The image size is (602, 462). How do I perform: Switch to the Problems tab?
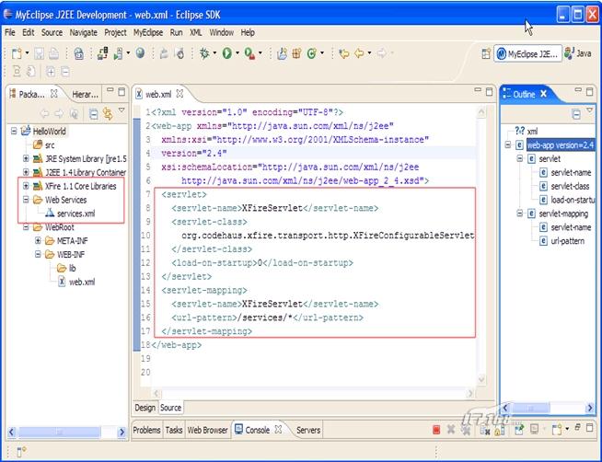pyautogui.click(x=146, y=430)
